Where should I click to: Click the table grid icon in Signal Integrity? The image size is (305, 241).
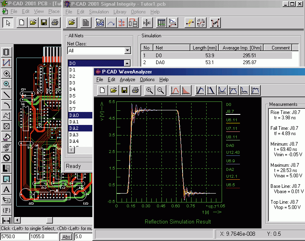161,23
